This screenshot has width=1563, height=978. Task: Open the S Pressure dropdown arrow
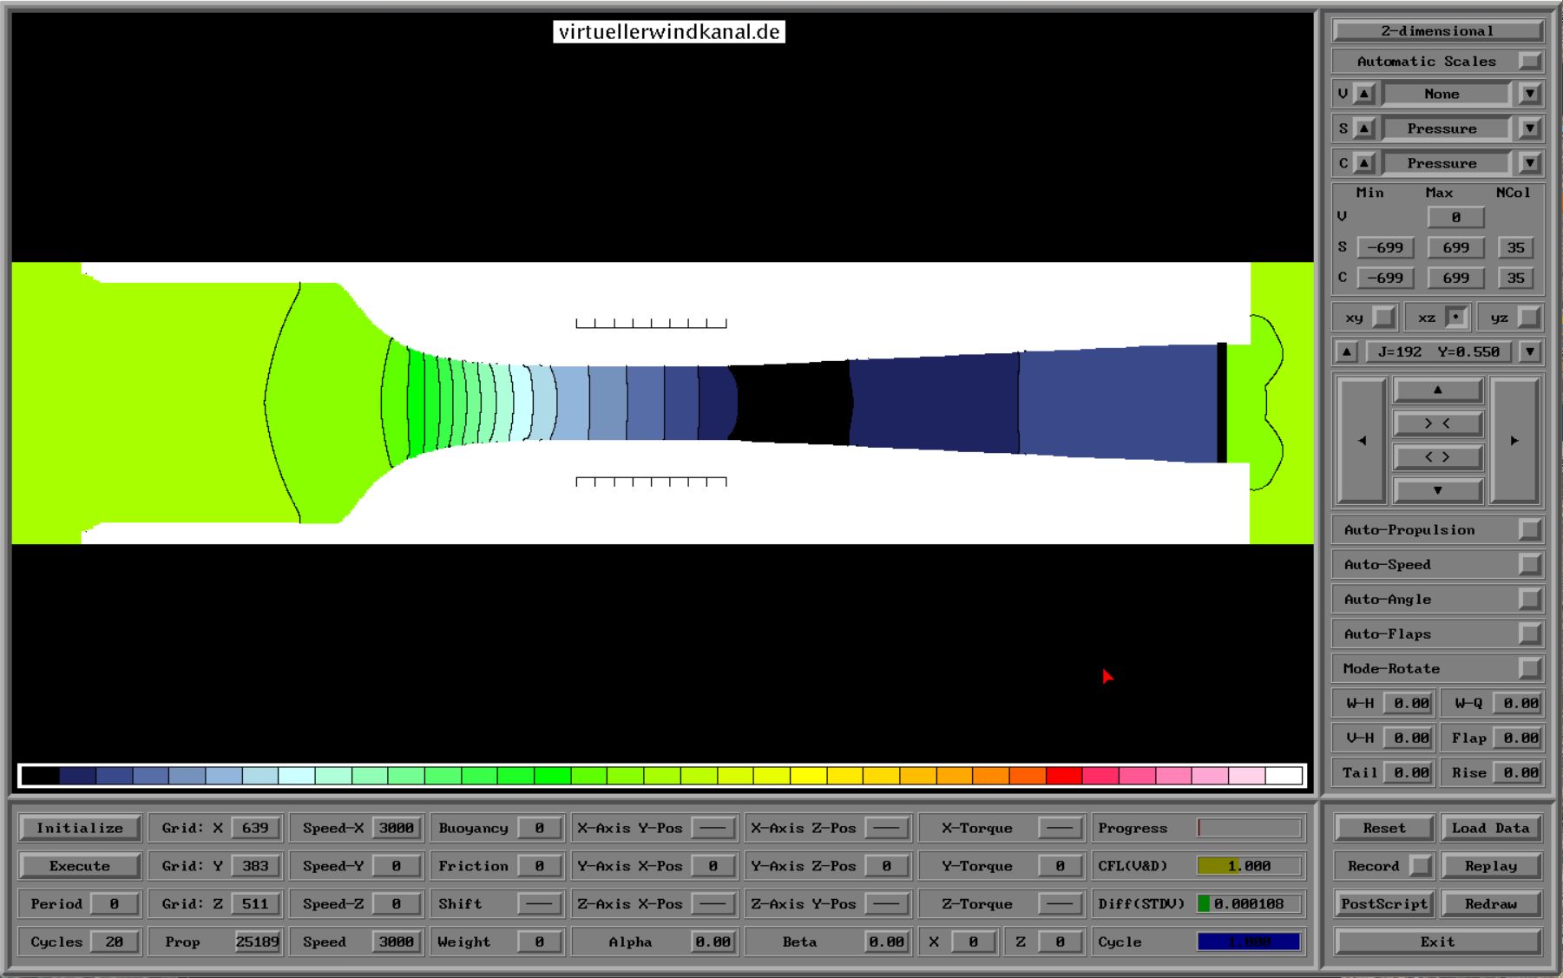(x=1530, y=128)
